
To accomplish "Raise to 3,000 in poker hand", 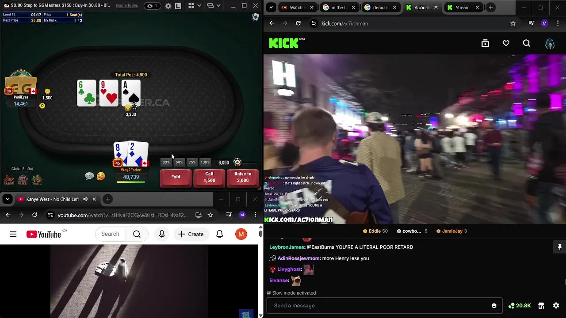I will (243, 178).
